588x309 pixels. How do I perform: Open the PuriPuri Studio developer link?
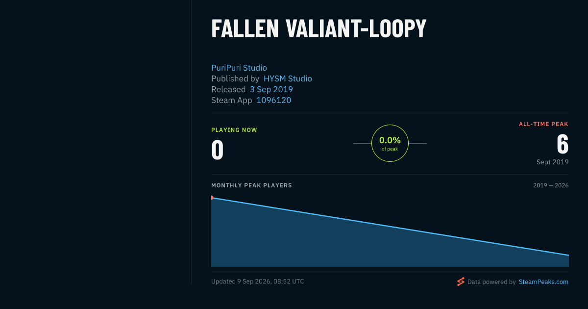point(239,68)
